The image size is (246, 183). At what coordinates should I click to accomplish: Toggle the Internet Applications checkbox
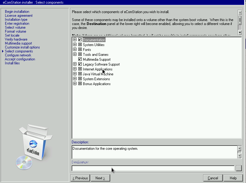click(x=80, y=69)
